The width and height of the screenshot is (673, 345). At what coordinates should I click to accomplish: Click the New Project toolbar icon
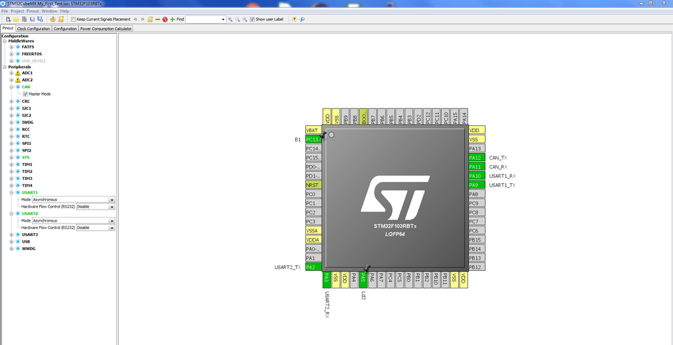point(8,20)
